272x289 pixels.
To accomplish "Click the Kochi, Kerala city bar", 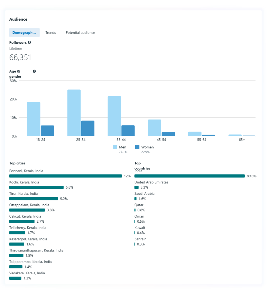I will pos(36,187).
